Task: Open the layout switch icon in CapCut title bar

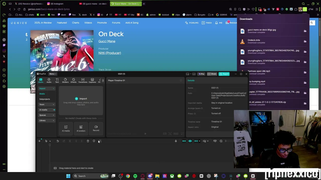Action: tap(188, 74)
